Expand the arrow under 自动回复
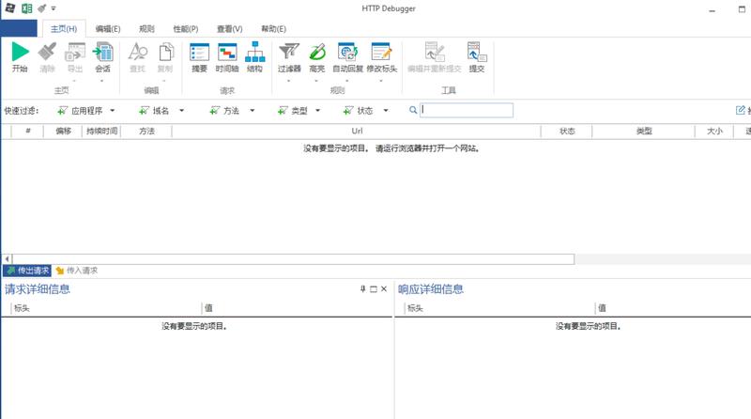 [x=347, y=81]
